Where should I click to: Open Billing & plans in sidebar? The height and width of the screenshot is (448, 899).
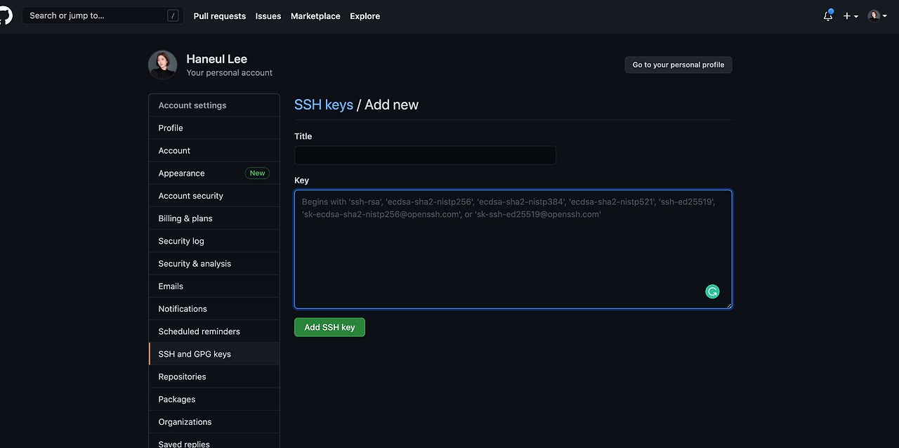tap(214, 218)
